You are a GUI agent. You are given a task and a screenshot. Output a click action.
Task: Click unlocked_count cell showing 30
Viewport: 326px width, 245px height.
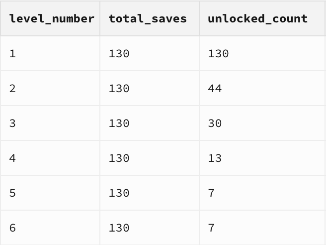click(262, 123)
